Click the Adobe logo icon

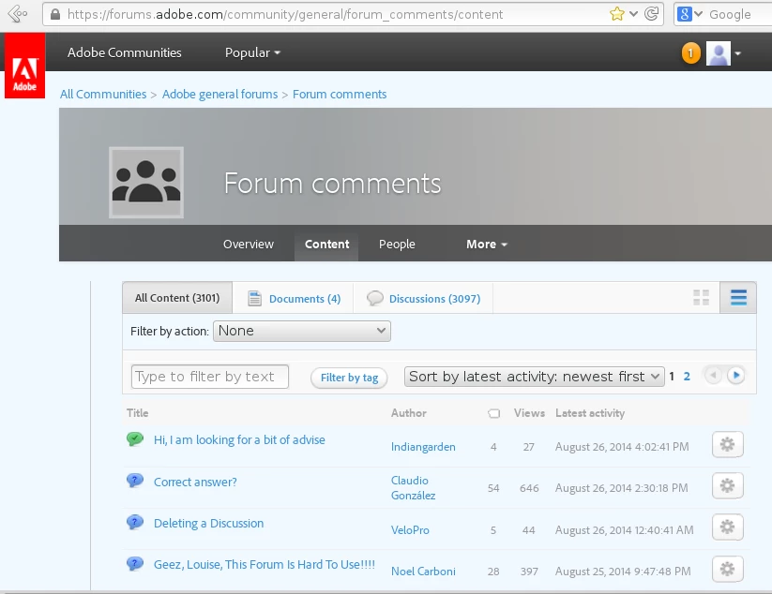24,66
